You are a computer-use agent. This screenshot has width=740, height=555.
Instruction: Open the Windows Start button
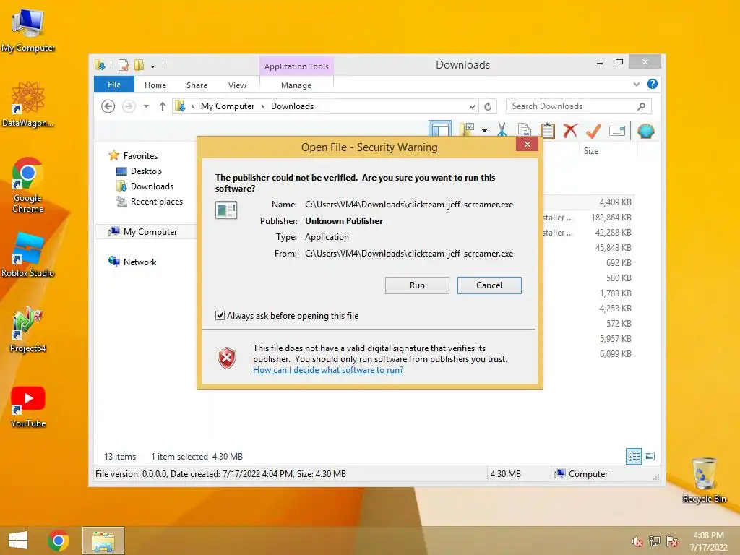click(x=18, y=541)
